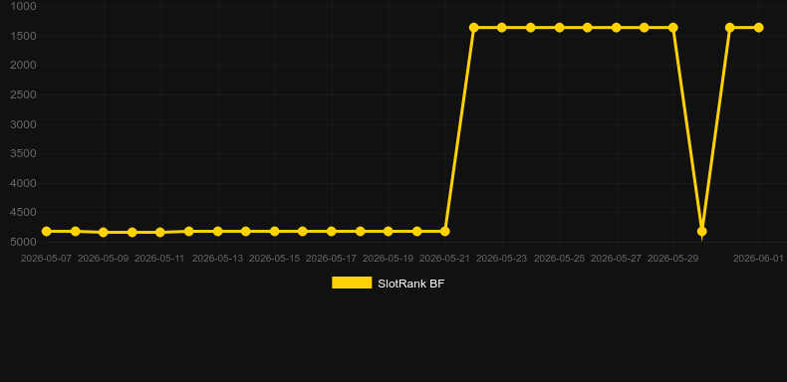Click the 2026-05-08 data point

point(76,231)
